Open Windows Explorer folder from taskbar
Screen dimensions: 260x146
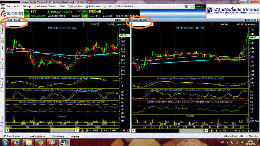click(x=29, y=142)
